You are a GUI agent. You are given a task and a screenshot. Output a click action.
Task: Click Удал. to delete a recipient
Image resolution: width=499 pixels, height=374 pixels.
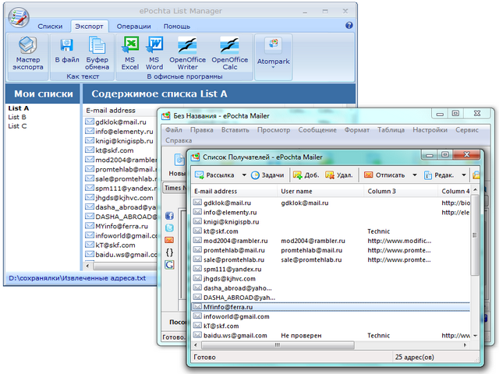tap(339, 175)
